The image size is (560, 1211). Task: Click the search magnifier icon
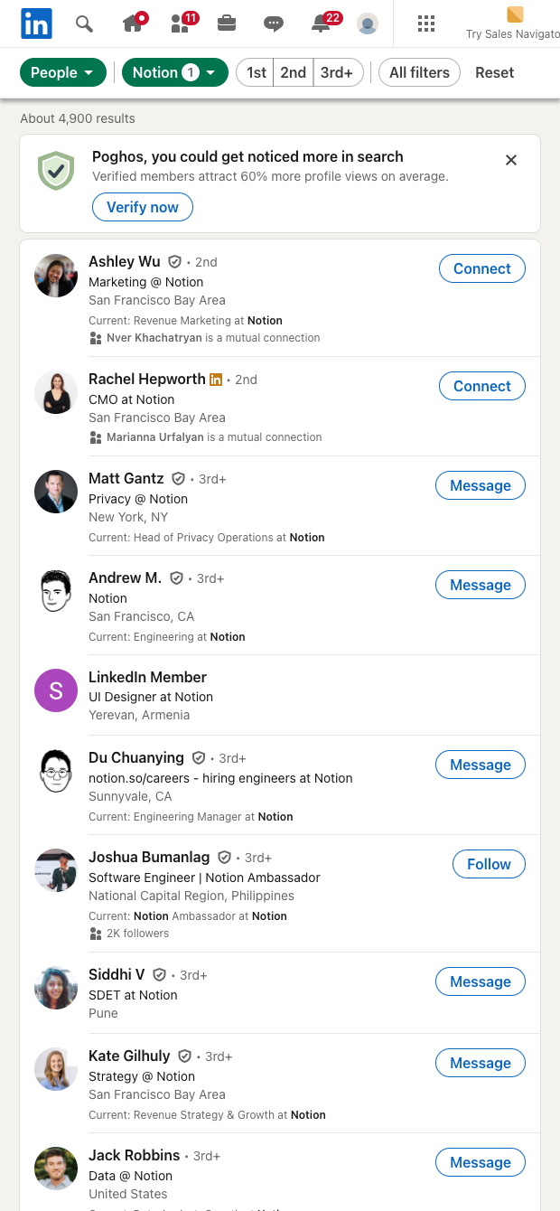click(x=84, y=23)
